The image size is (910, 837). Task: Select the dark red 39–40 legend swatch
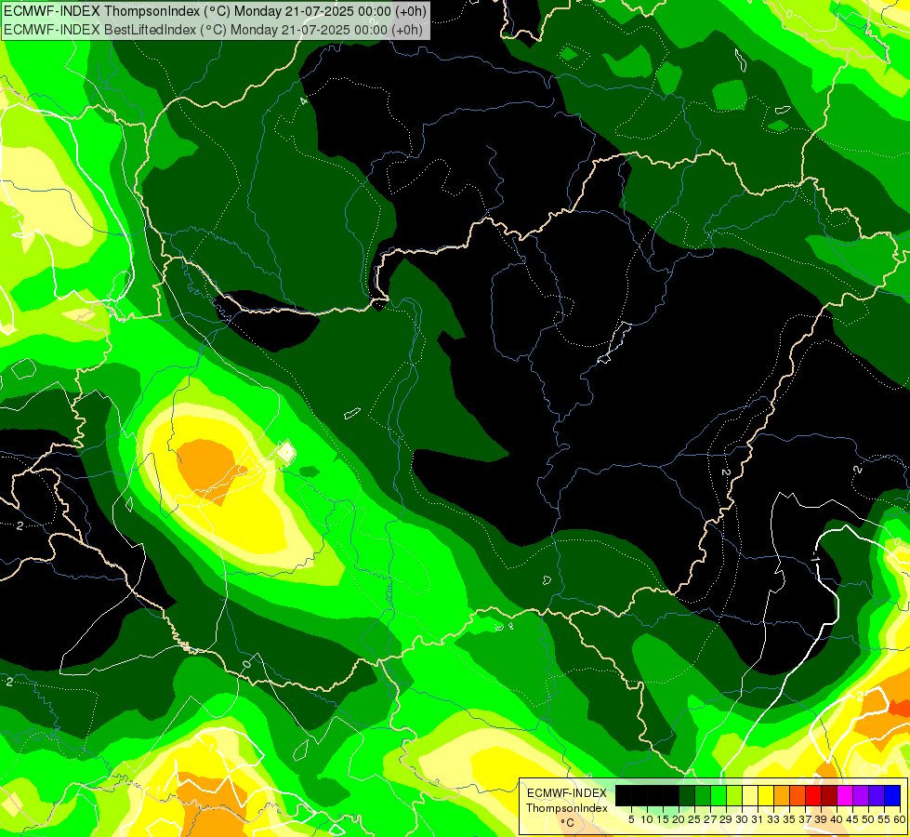(x=829, y=795)
